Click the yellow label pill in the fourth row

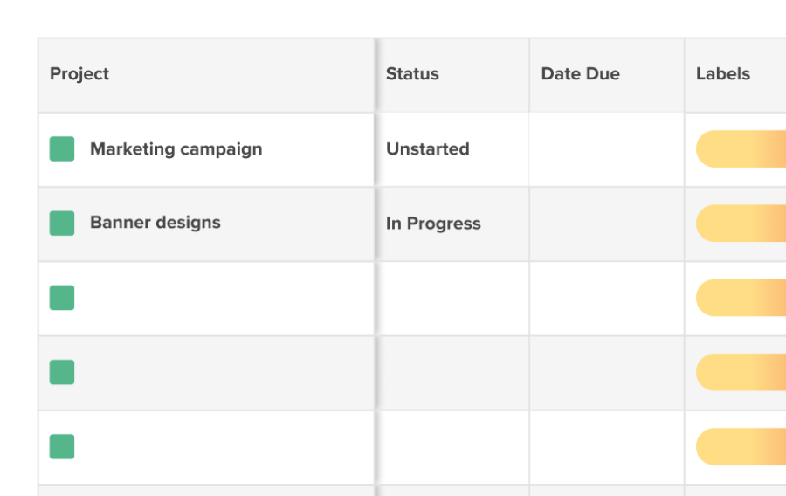[x=741, y=373]
